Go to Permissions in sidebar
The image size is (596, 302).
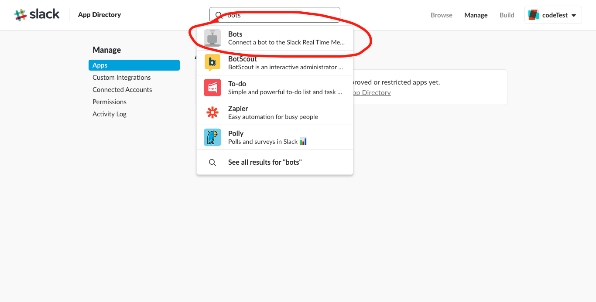[110, 102]
